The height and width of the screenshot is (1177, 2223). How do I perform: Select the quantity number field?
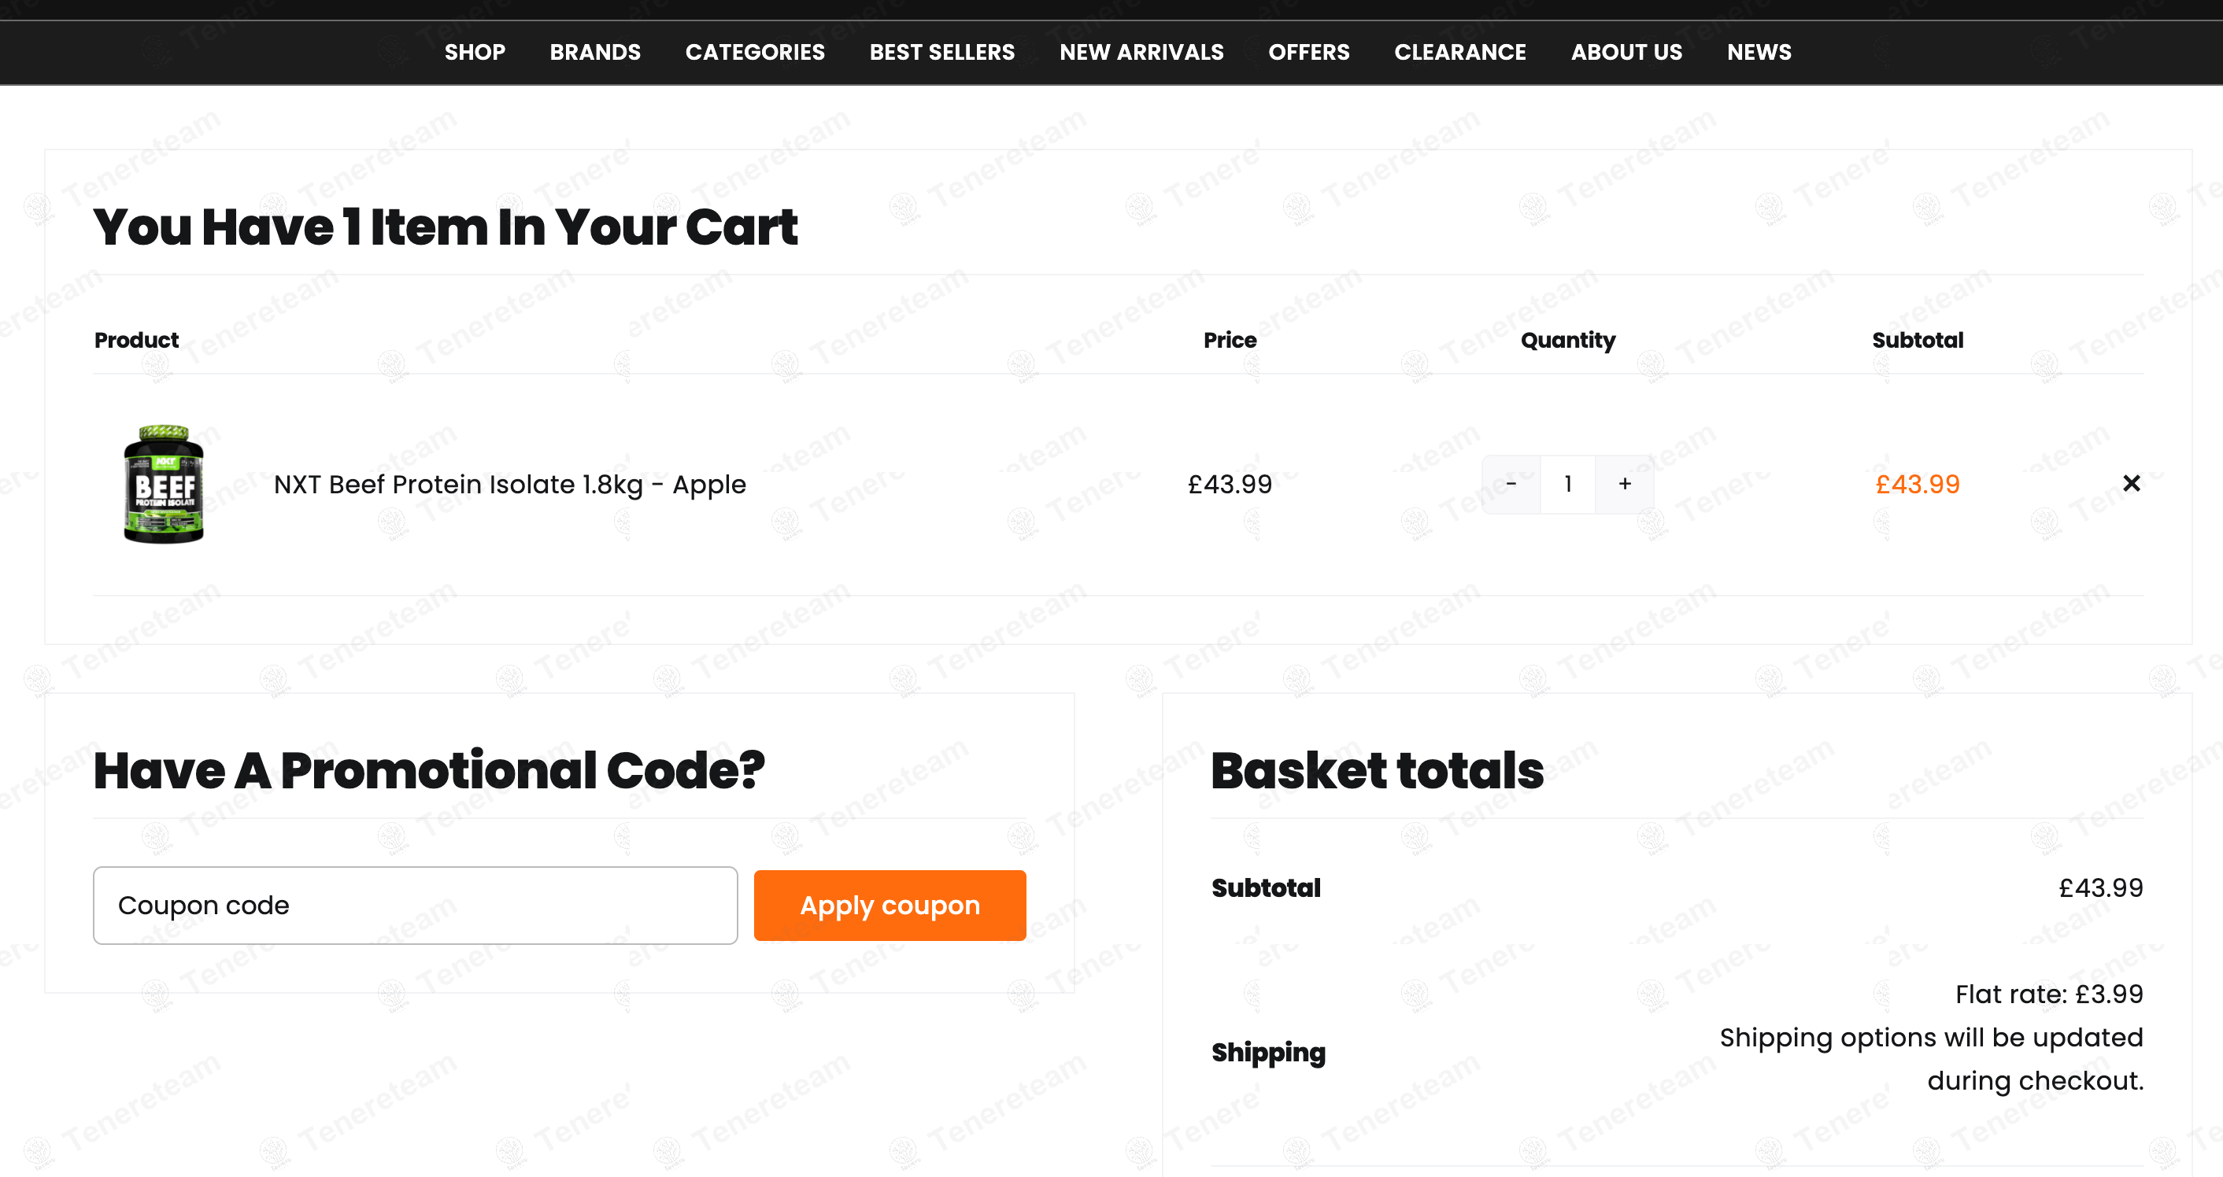1568,484
